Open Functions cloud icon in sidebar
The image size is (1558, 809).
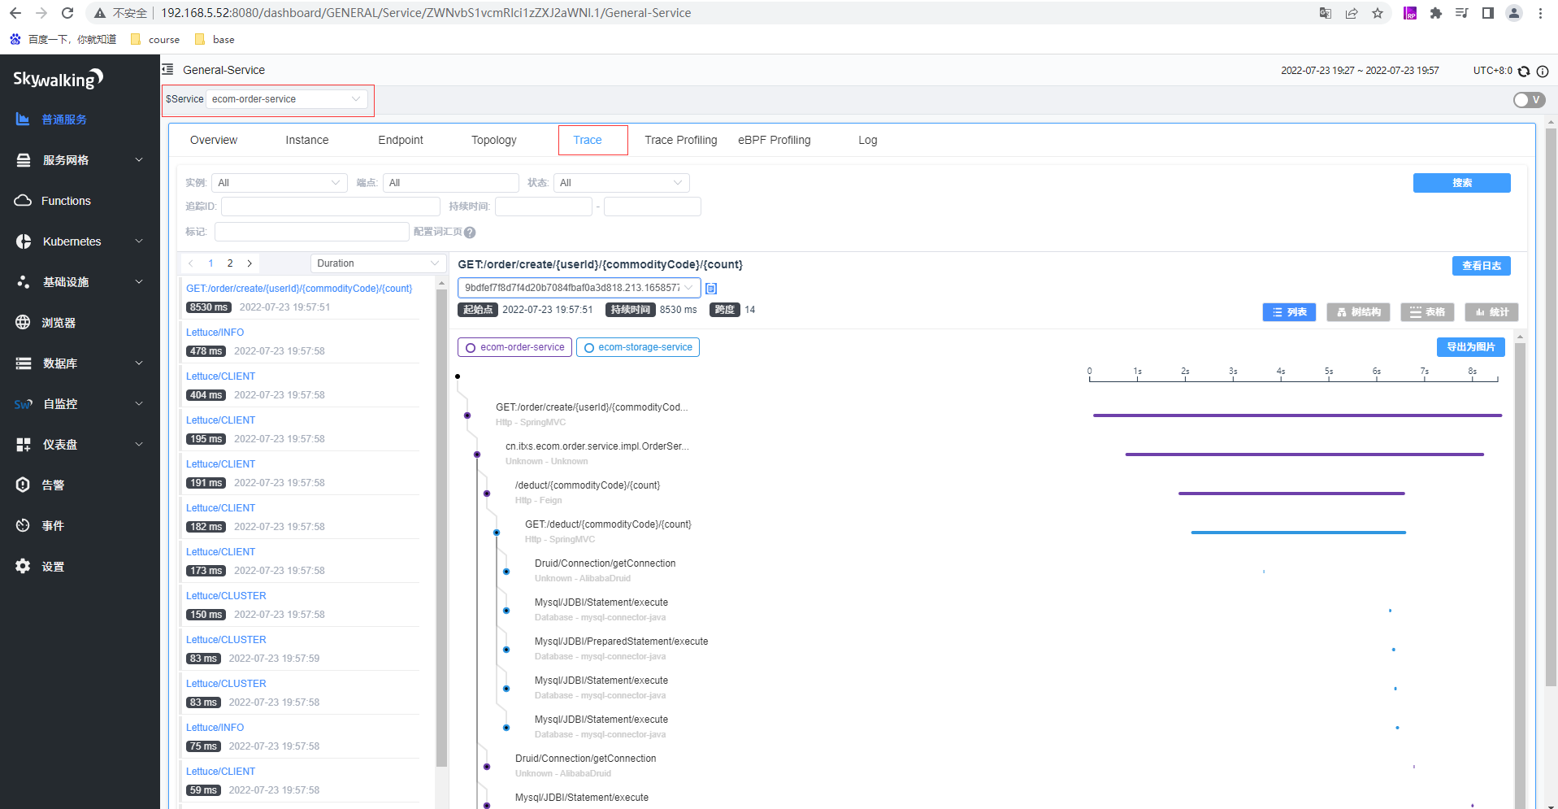point(24,201)
